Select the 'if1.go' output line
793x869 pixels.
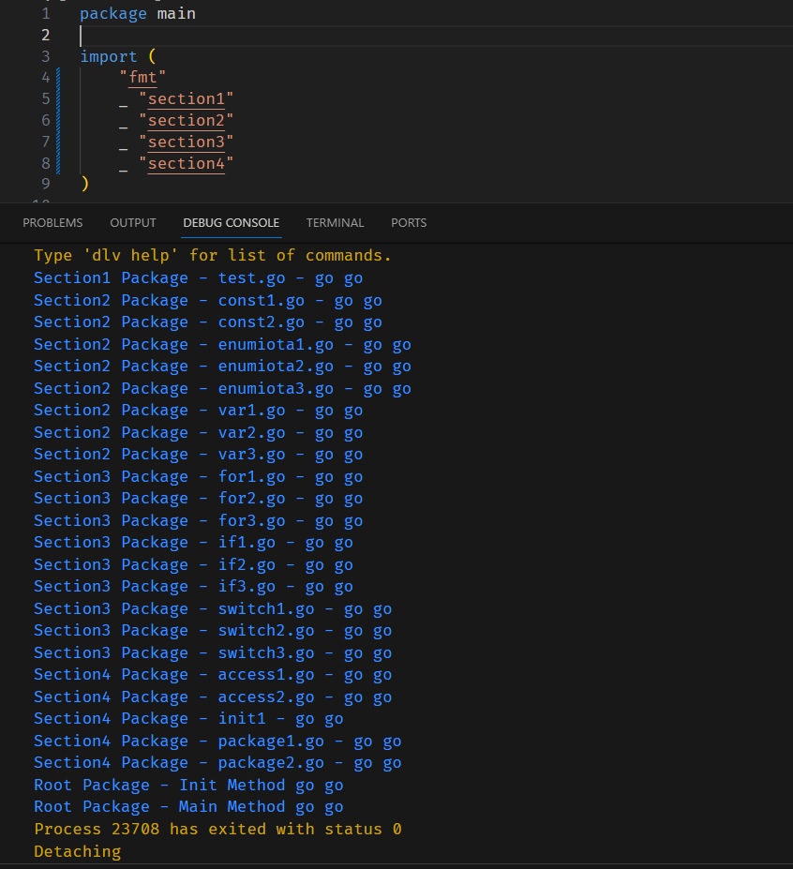[x=193, y=543]
